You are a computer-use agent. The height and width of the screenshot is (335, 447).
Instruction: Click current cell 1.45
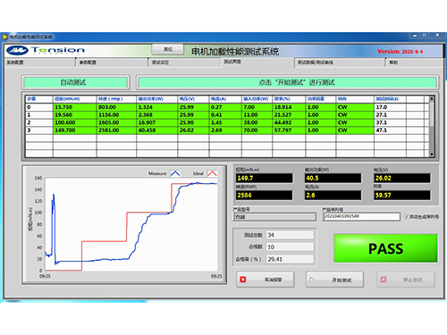tap(225, 122)
